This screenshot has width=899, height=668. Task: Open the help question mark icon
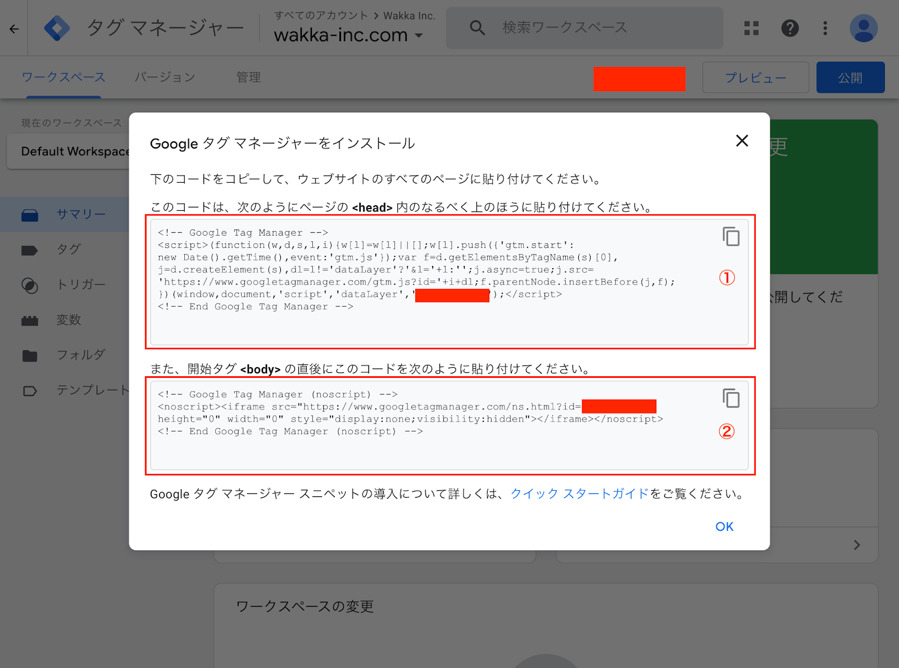click(x=790, y=28)
